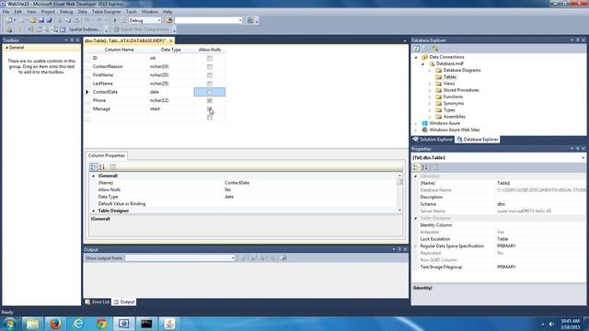Open a file with the folder toolbar icon
The width and height of the screenshot is (589, 331).
point(33,20)
